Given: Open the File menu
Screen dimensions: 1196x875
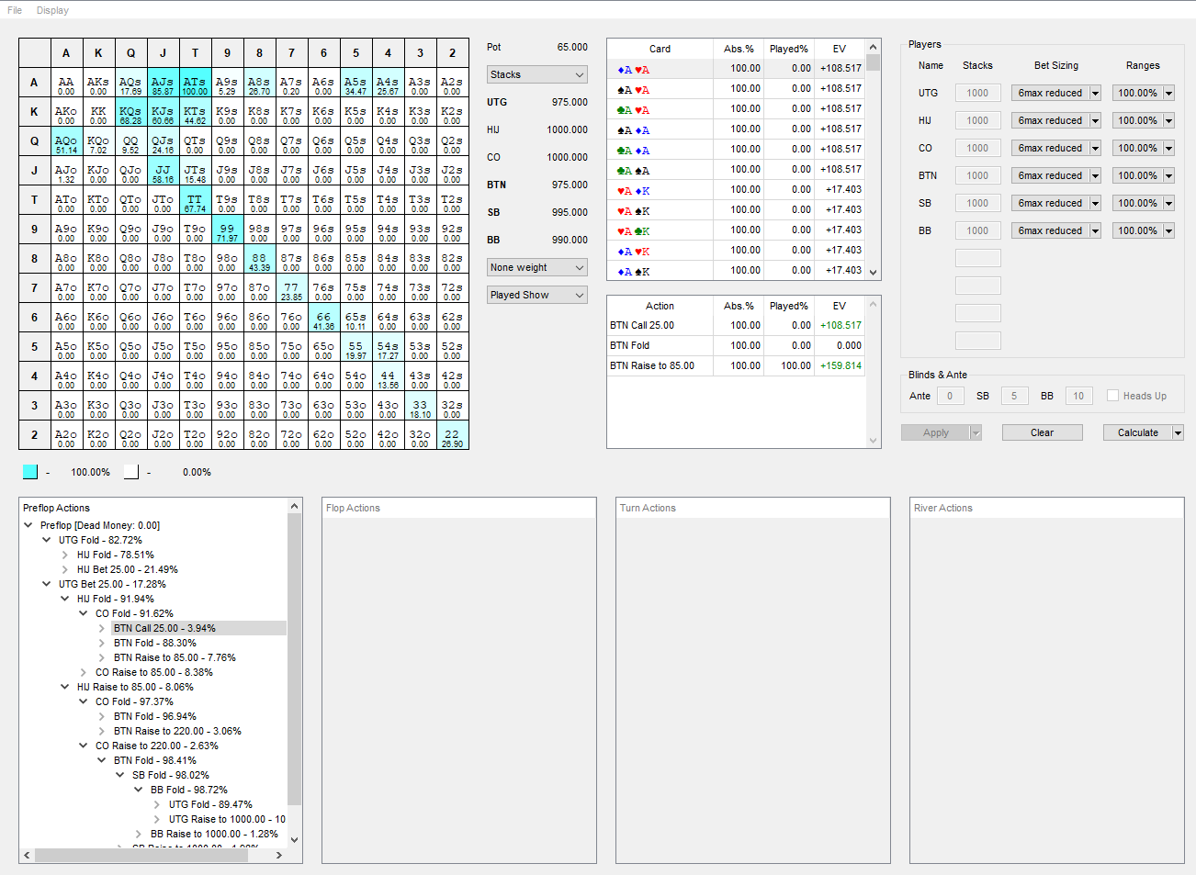Looking at the screenshot, I should pyautogui.click(x=15, y=10).
